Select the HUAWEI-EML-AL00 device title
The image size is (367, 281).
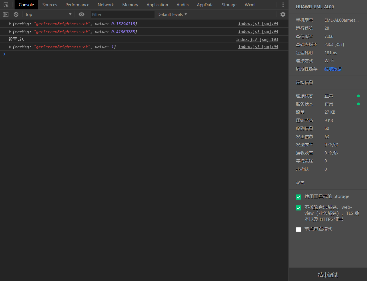pyautogui.click(x=315, y=7)
